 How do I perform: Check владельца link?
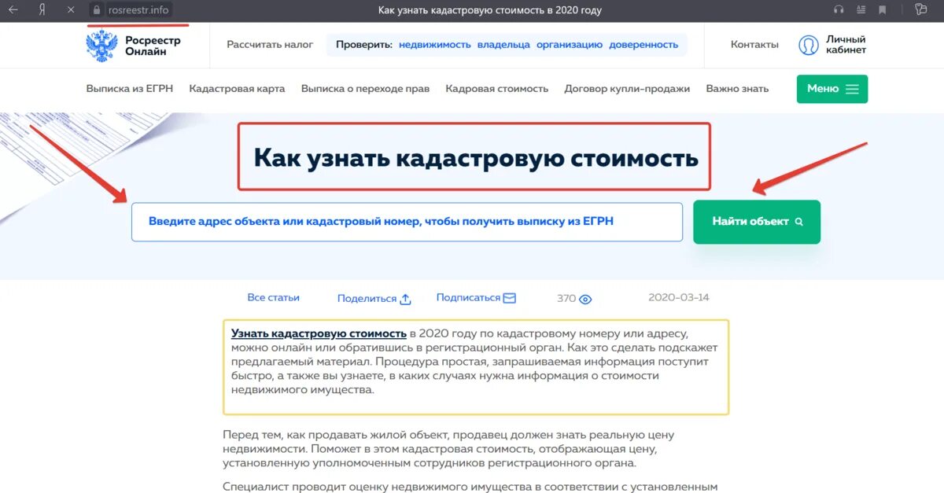point(503,45)
